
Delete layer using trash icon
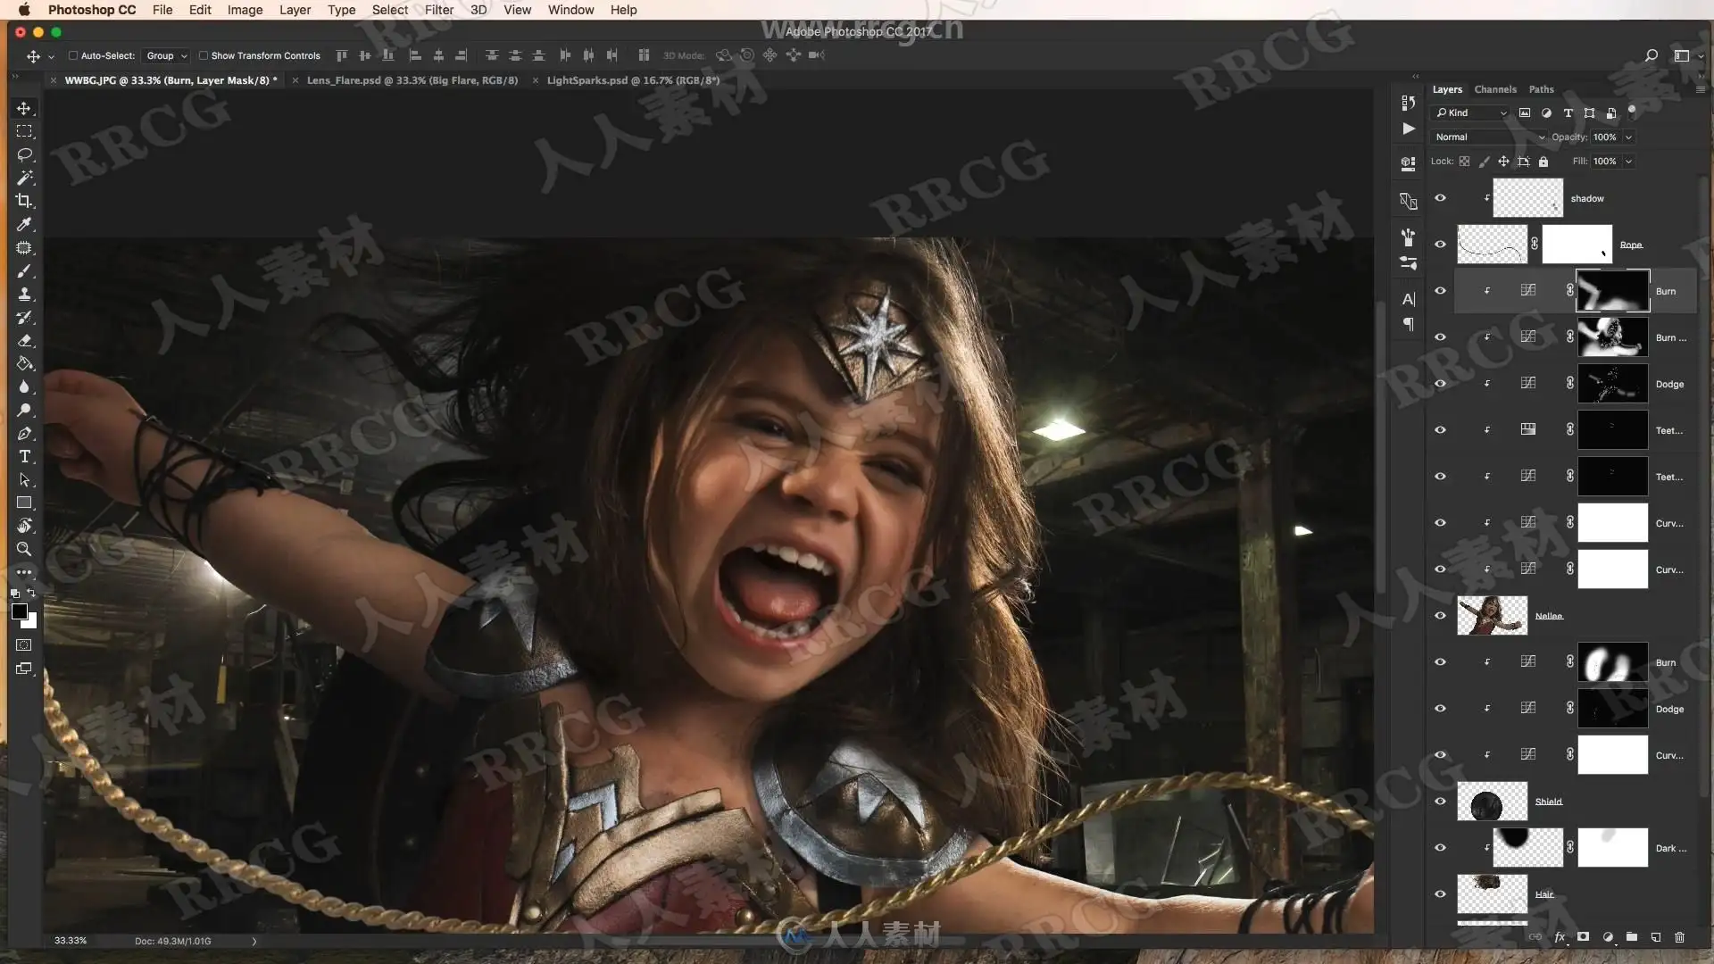[x=1679, y=937]
